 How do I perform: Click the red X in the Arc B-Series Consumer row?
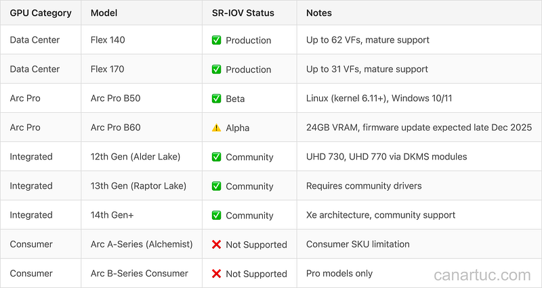click(x=216, y=274)
